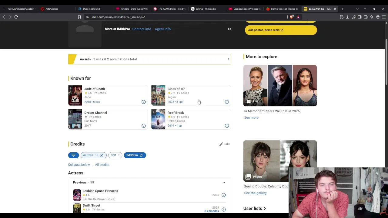
Task: Add Class of '07 to watchlist
Action: point(154,88)
